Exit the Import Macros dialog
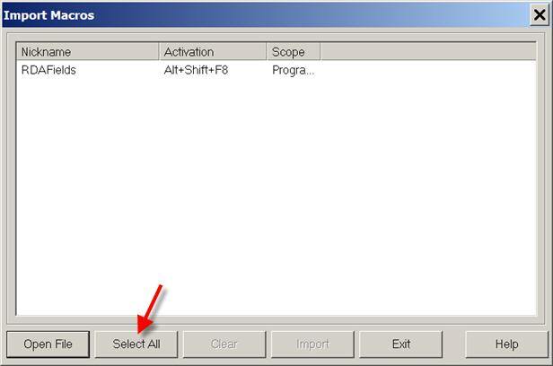Screen dimensions: 553x366 [x=400, y=344]
